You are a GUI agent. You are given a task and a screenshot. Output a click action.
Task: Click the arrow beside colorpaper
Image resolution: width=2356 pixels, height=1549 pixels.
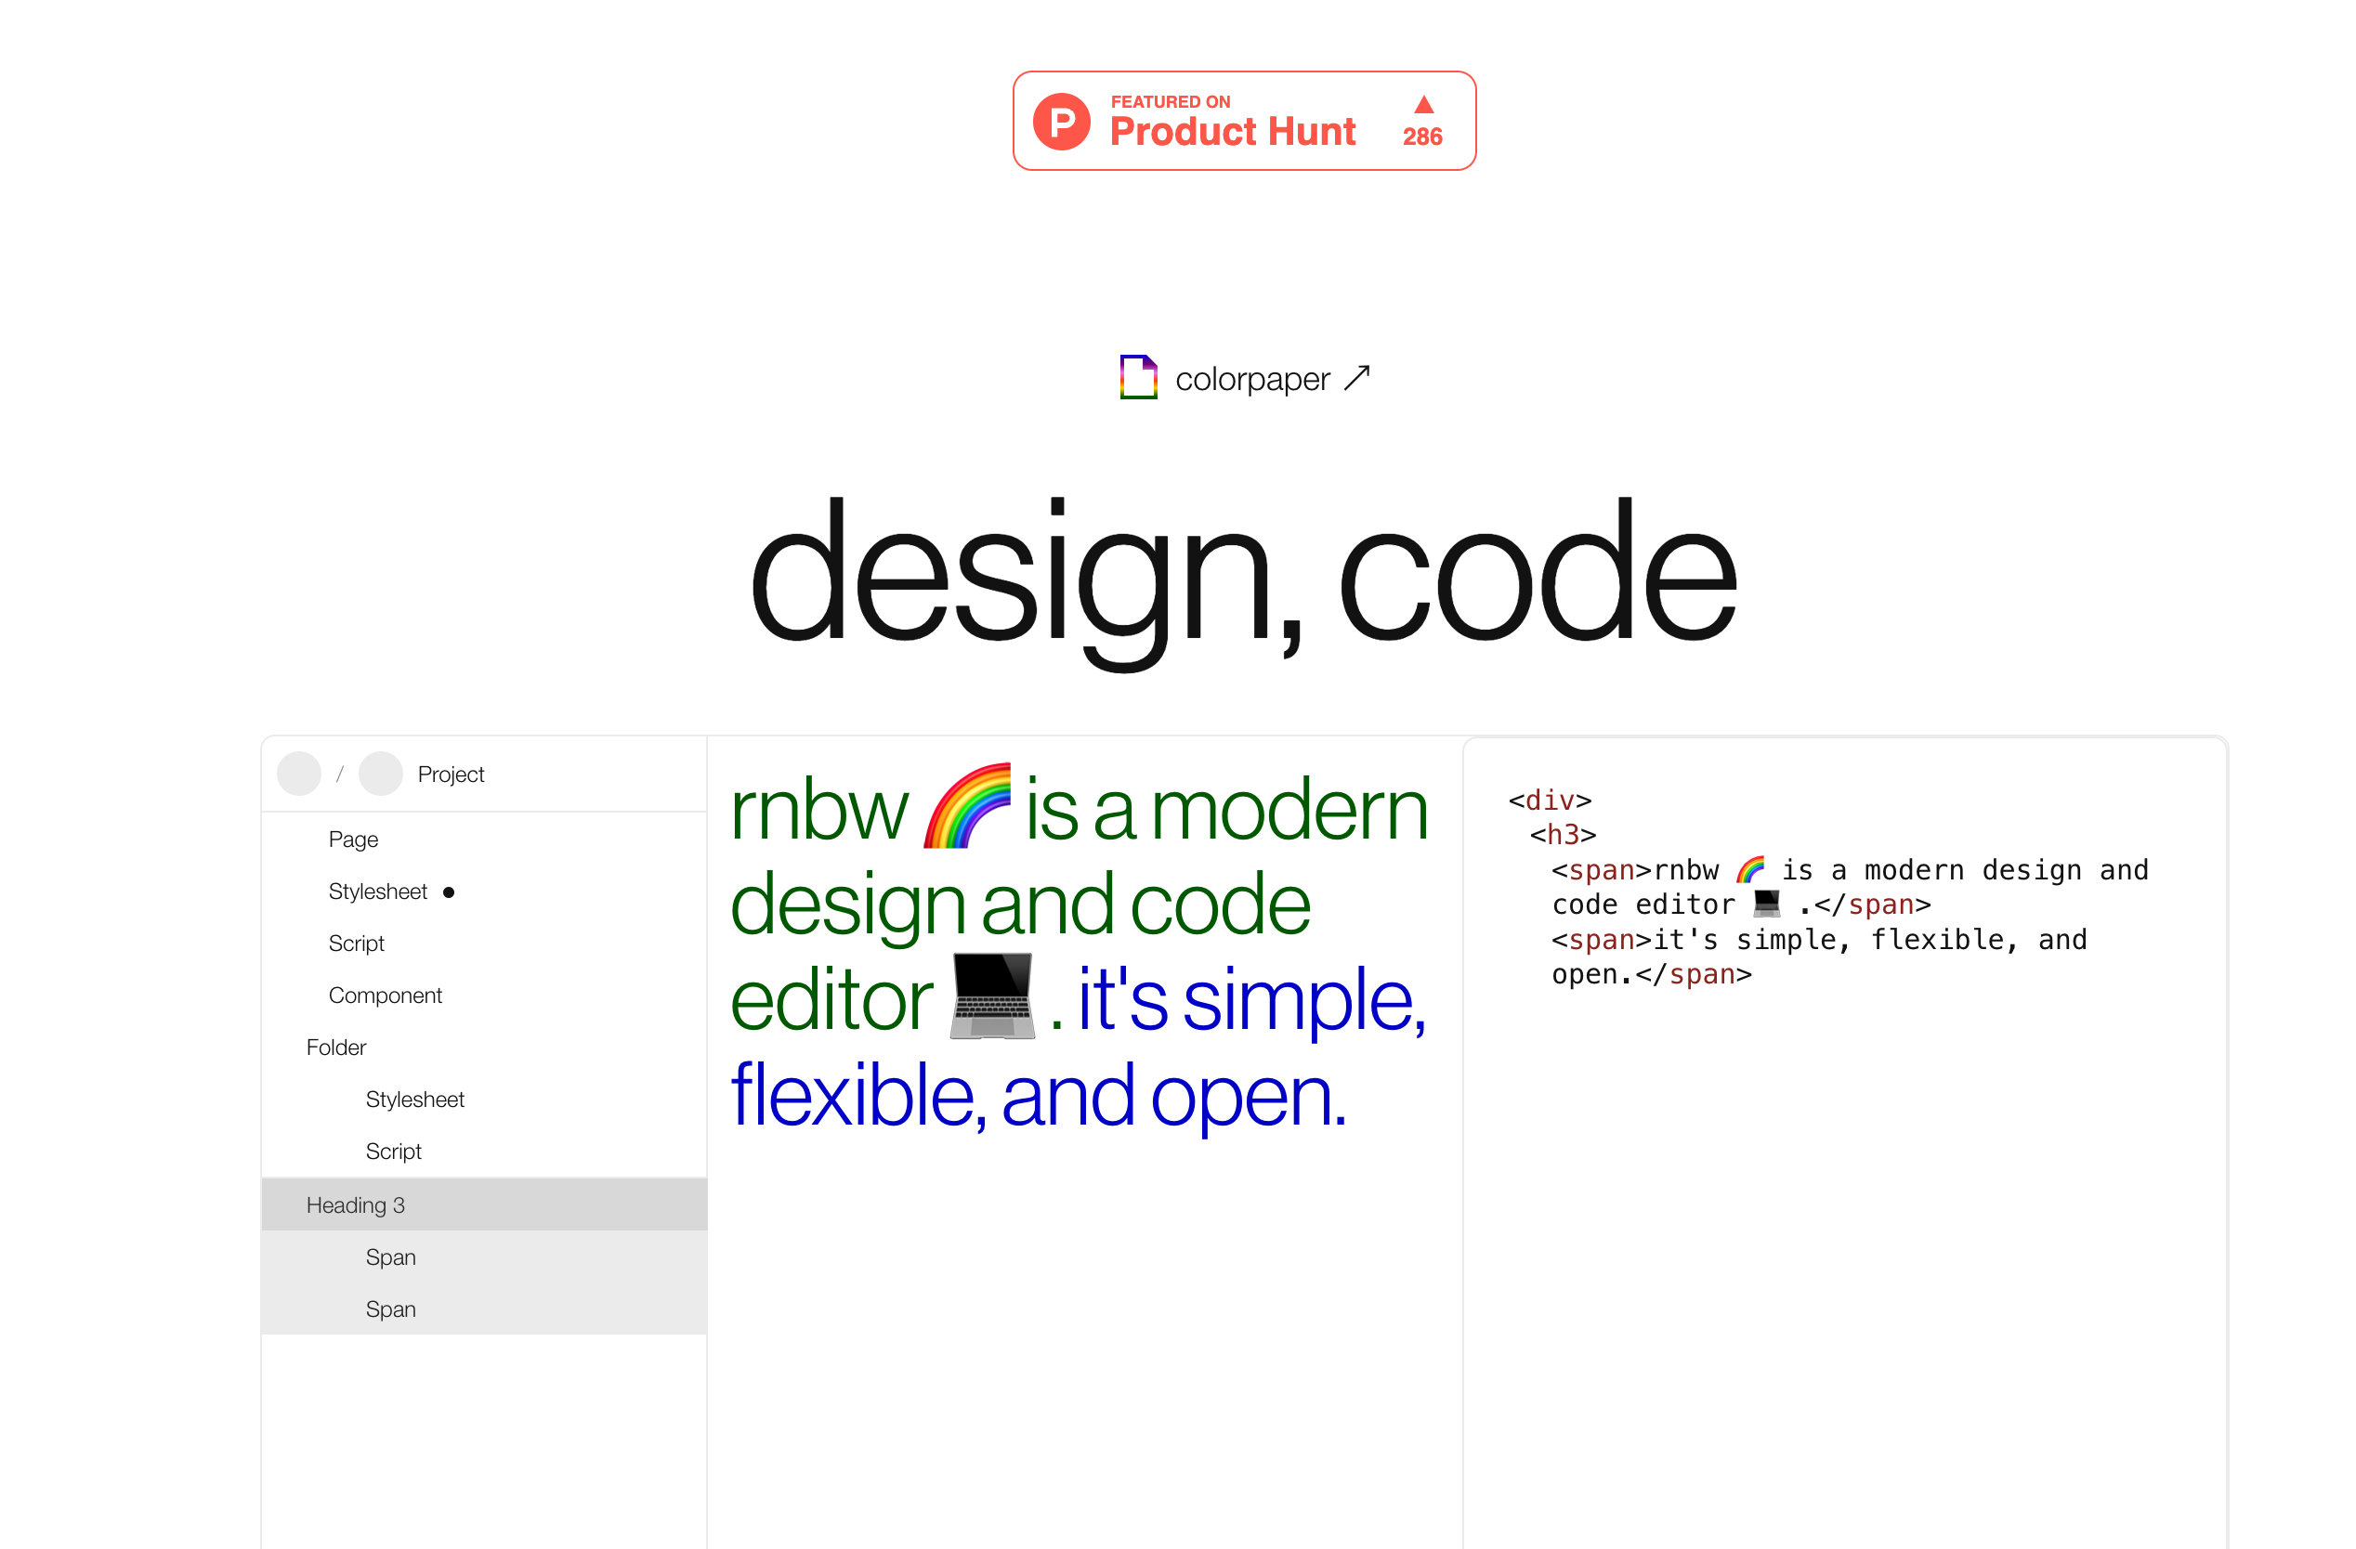(x=1357, y=378)
